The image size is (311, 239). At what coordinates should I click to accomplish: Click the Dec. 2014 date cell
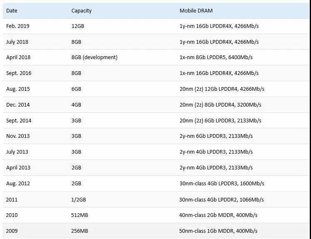[18, 105]
